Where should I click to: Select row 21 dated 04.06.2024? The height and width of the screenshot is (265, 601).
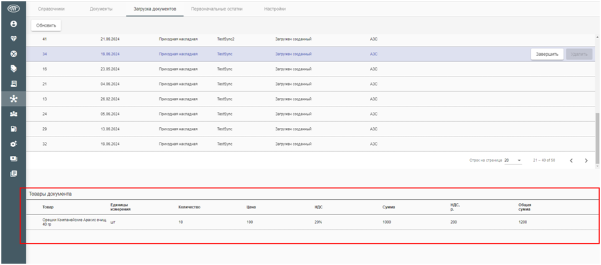[310, 84]
